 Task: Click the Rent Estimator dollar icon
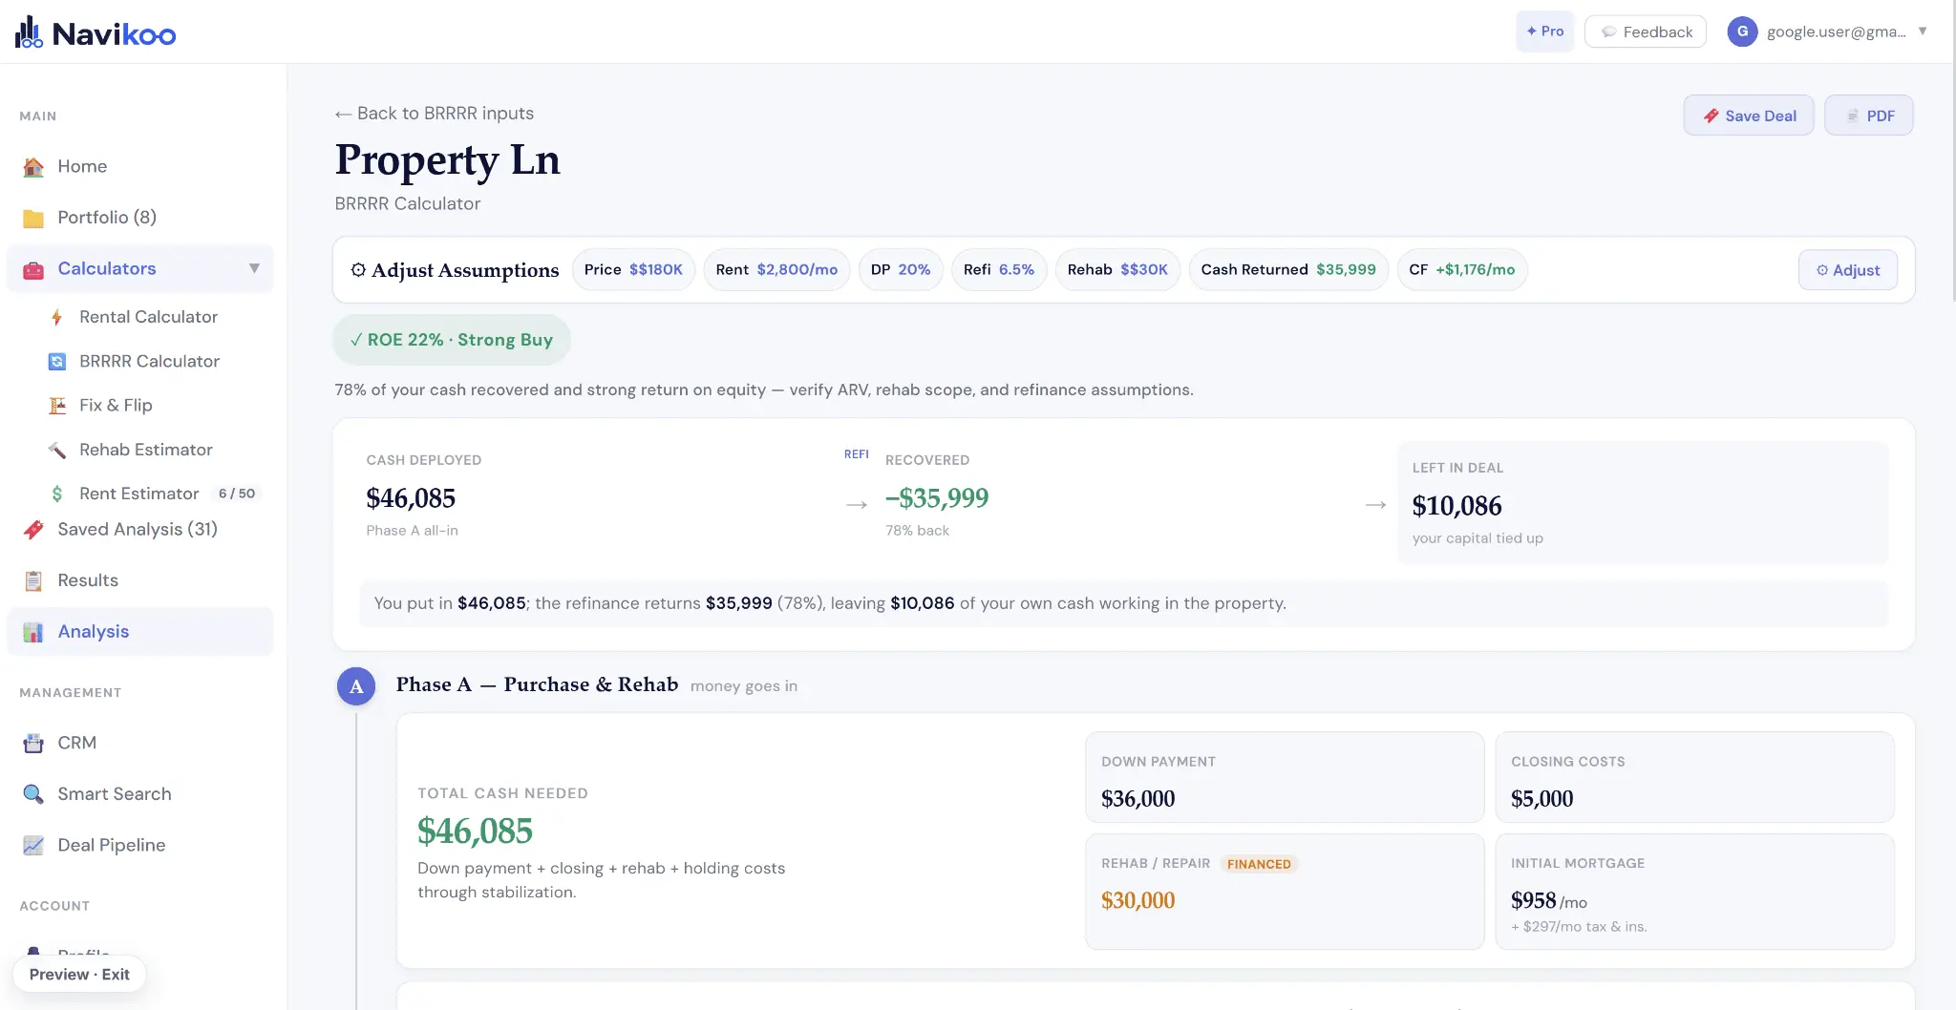tap(57, 494)
